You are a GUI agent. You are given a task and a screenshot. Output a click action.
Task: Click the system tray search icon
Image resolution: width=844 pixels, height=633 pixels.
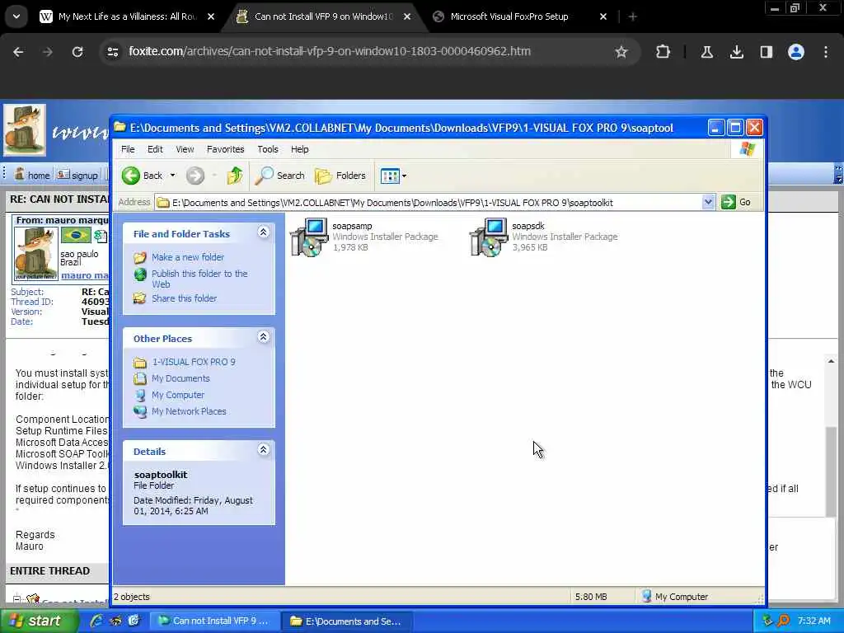click(784, 621)
